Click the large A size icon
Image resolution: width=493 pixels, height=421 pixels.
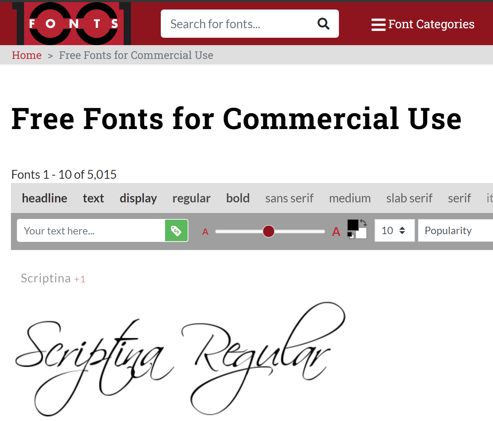click(x=336, y=232)
